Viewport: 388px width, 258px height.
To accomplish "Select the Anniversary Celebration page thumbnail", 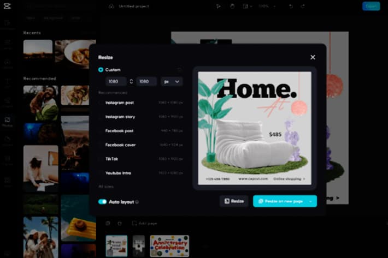I will click(169, 246).
